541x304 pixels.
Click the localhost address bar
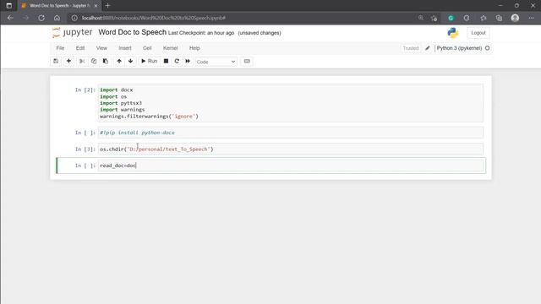tap(242, 18)
